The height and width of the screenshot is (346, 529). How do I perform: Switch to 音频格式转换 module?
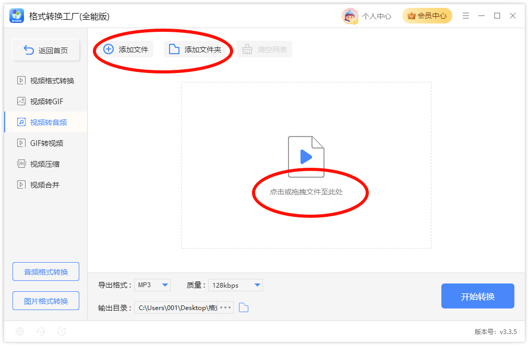click(46, 271)
